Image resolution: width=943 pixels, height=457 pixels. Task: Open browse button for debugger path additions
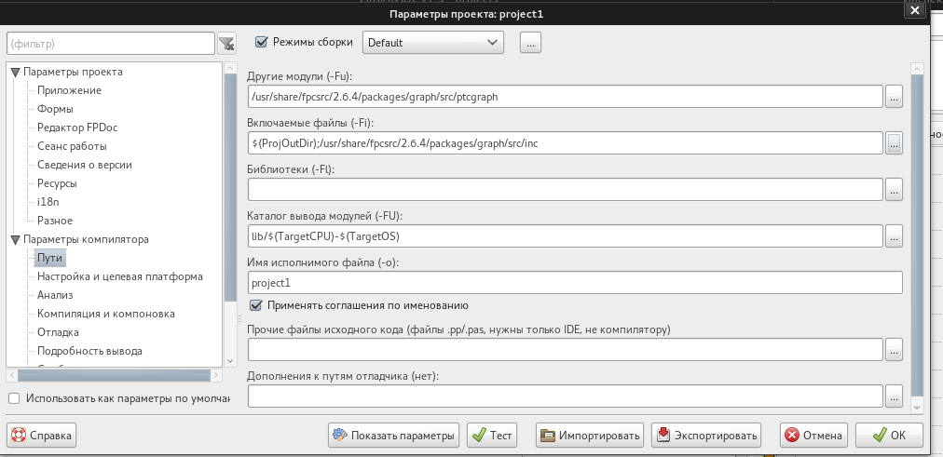pos(894,396)
